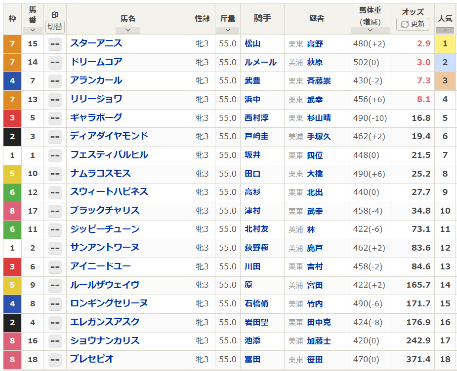Open horse page for エレガンスアスク

105,322
